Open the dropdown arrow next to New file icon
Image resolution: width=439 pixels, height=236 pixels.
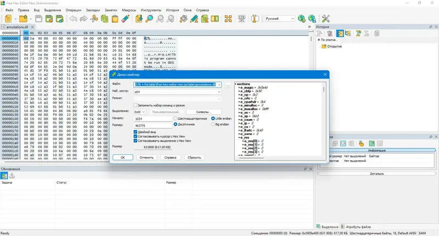pos(15,19)
